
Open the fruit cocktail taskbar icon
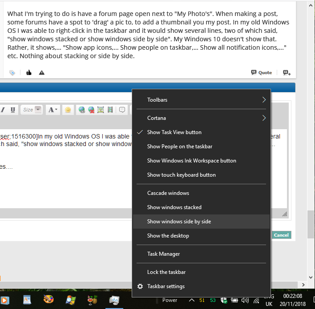click(x=92, y=300)
